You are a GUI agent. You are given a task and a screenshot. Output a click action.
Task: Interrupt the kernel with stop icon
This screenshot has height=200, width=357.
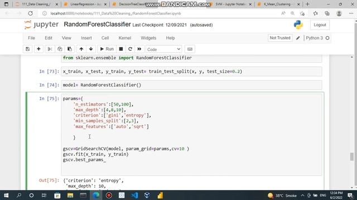pyautogui.click(x=121, y=49)
